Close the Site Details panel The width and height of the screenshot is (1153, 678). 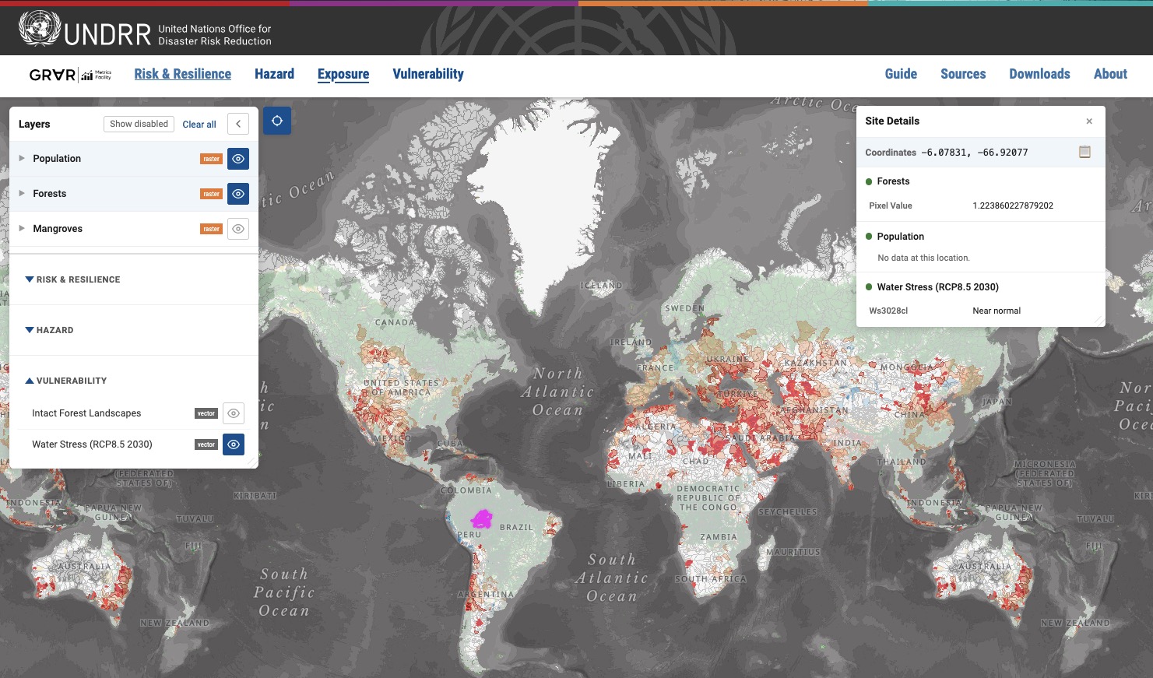(1089, 121)
